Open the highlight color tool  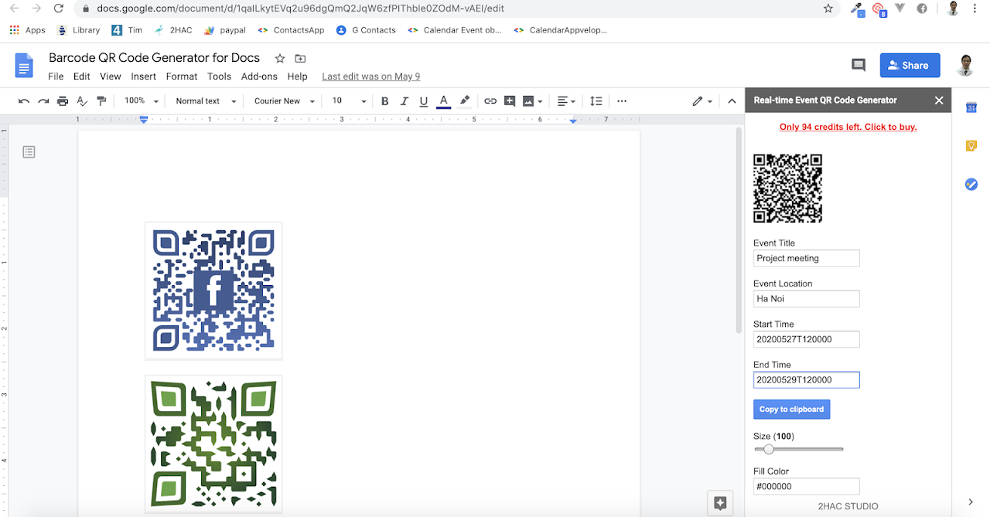pyautogui.click(x=464, y=101)
